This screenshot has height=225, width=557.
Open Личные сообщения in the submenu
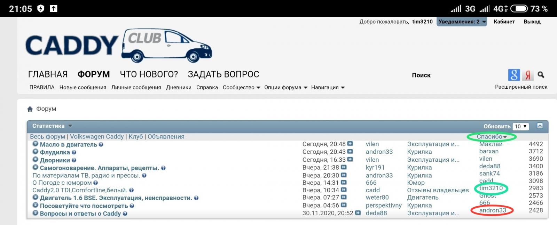(136, 87)
